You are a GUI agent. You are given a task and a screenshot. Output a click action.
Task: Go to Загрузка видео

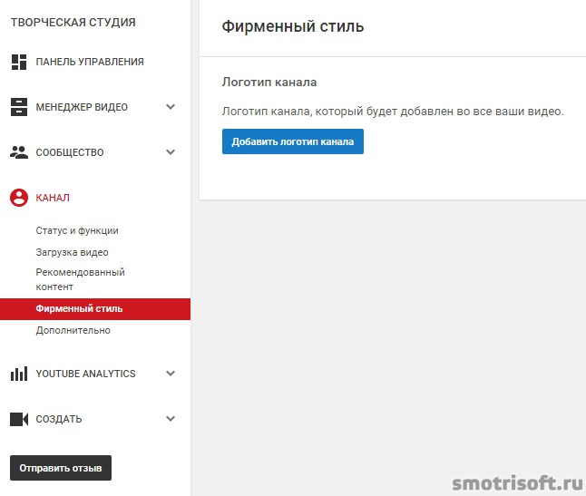coord(73,252)
